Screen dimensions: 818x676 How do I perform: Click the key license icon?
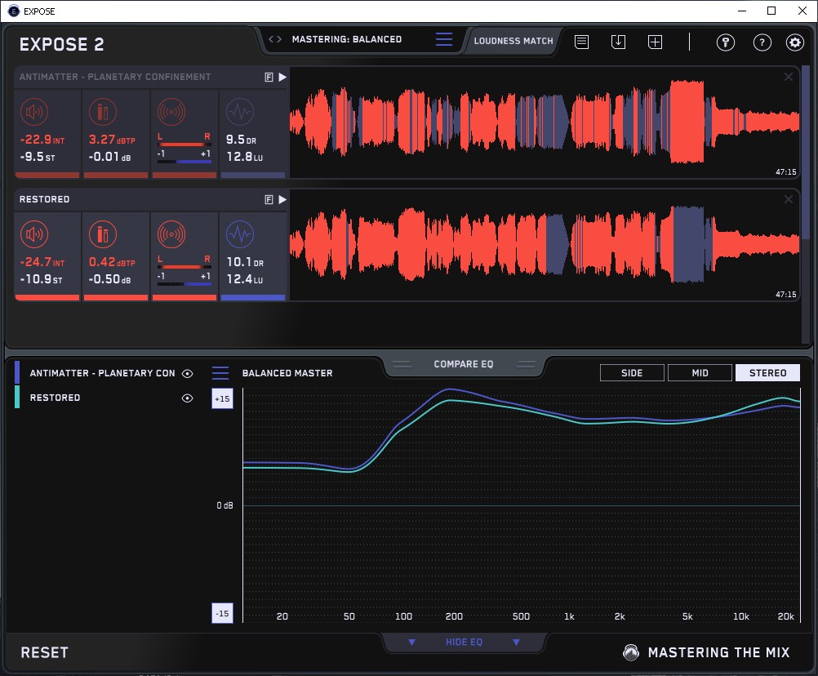pos(725,42)
